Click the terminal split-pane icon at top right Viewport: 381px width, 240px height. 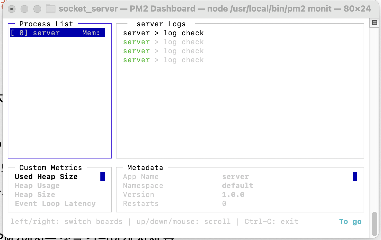tap(375, 23)
